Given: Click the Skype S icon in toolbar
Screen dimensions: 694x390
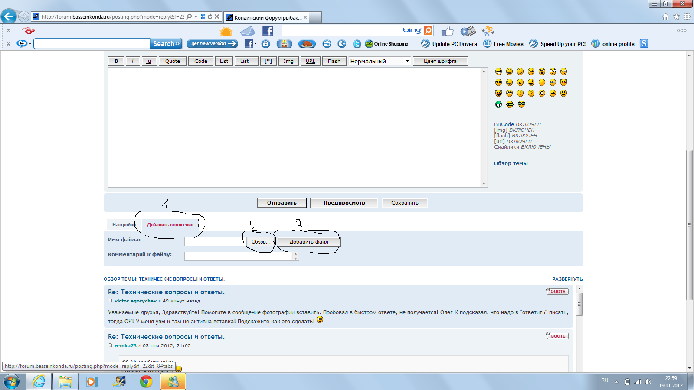Looking at the screenshot, I should 644,43.
